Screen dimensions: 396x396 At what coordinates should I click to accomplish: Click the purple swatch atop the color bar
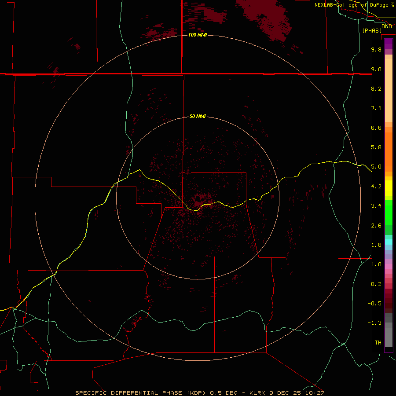[389, 44]
